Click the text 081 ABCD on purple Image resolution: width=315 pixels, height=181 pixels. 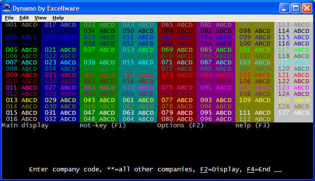[216, 25]
